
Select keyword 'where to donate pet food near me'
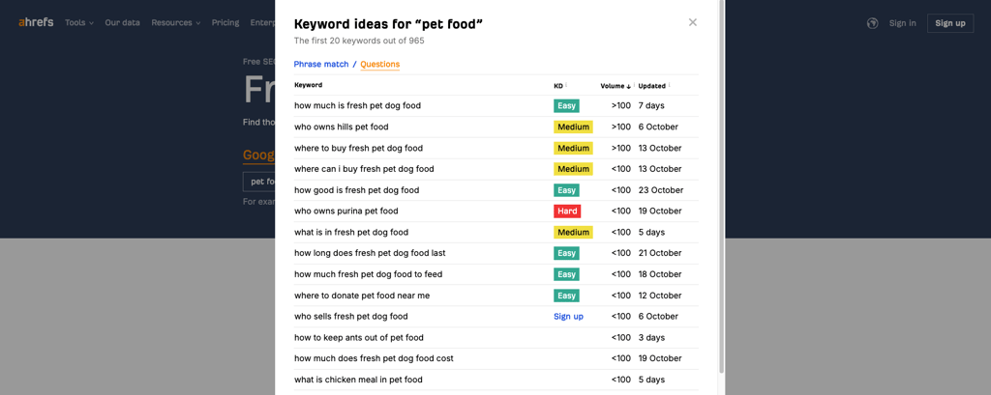362,296
